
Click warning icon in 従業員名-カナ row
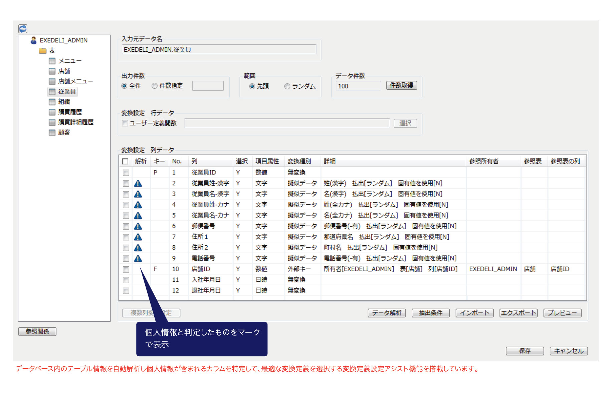tap(138, 216)
